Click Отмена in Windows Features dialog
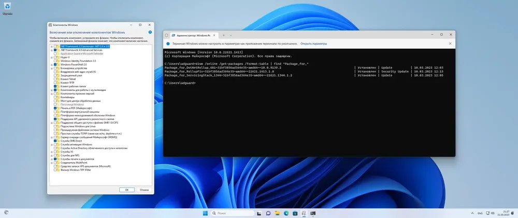The width and height of the screenshot is (518, 218). tap(144, 190)
